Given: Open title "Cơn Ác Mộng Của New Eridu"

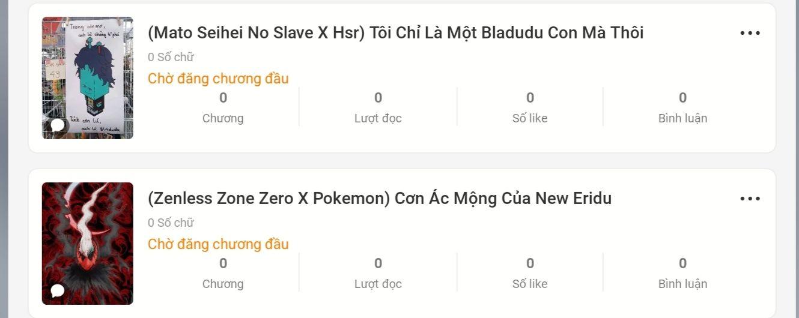Looking at the screenshot, I should [x=380, y=198].
